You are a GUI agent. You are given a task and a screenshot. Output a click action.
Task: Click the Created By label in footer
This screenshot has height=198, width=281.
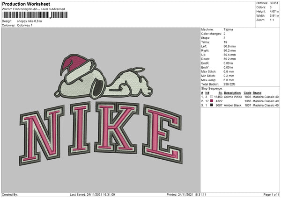(x=10, y=194)
